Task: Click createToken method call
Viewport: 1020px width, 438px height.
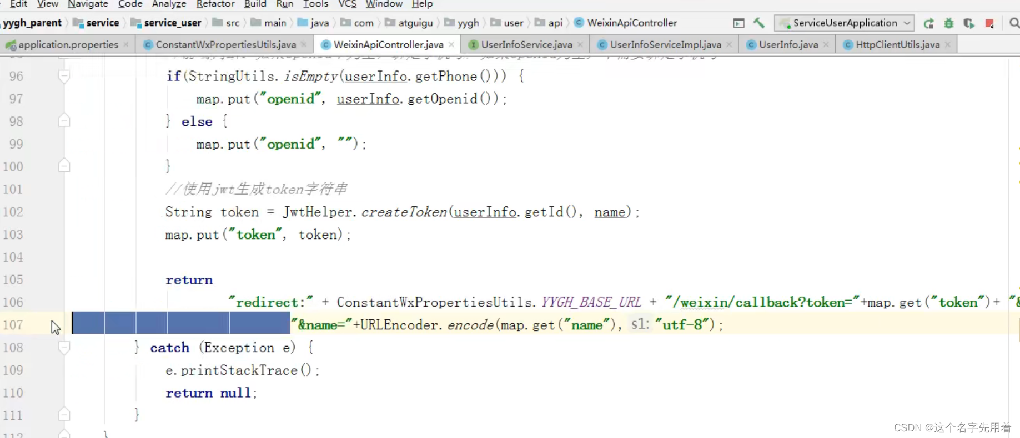Action: 404,212
